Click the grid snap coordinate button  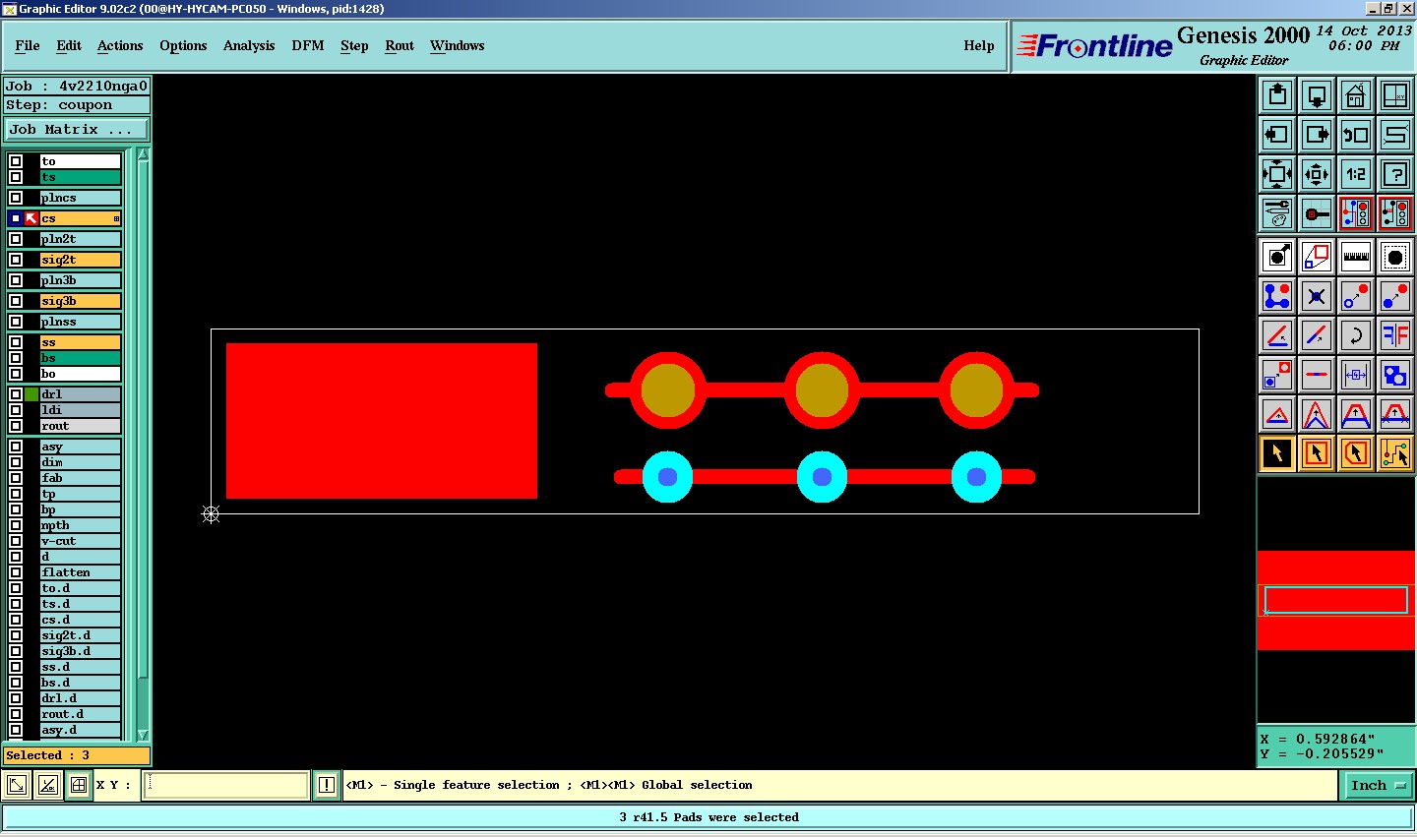pyautogui.click(x=79, y=785)
